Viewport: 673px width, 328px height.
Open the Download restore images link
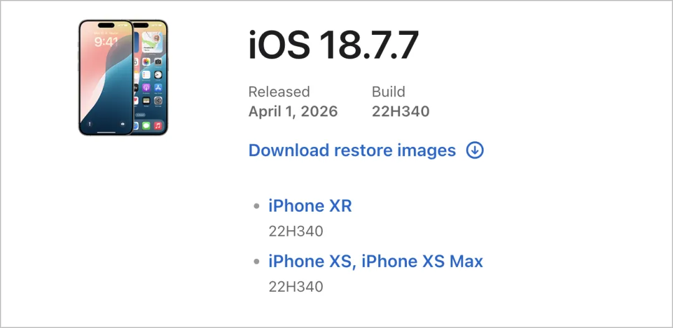pos(352,150)
